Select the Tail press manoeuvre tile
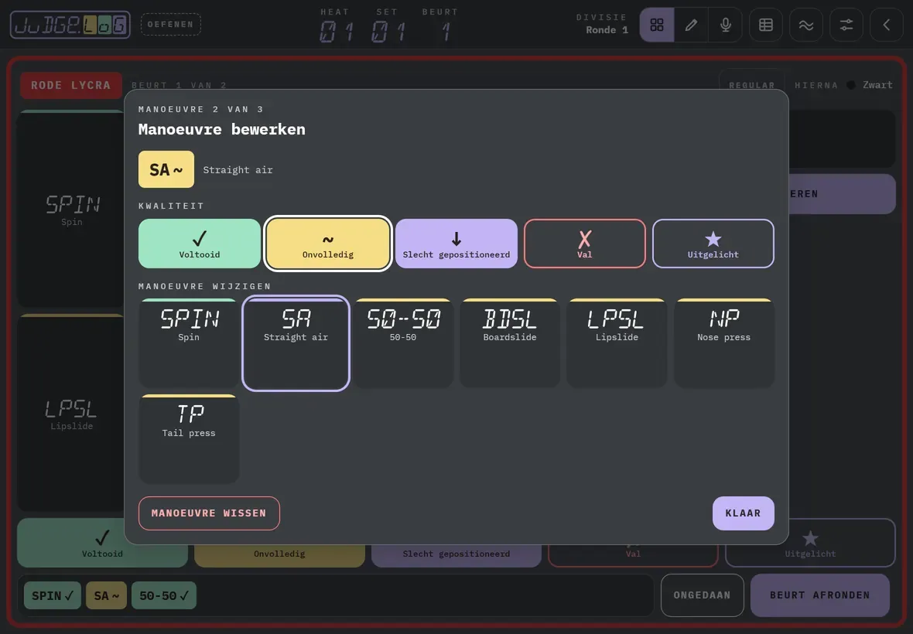 pyautogui.click(x=189, y=439)
